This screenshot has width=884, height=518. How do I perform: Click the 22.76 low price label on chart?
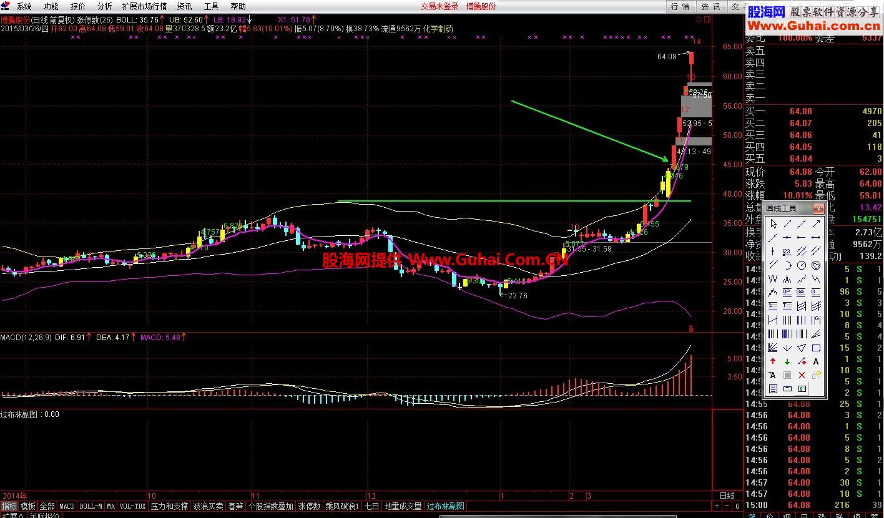518,296
